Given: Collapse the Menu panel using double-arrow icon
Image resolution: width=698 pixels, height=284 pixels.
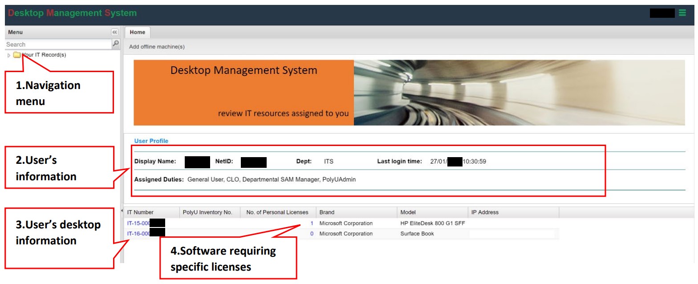Looking at the screenshot, I should (x=114, y=32).
